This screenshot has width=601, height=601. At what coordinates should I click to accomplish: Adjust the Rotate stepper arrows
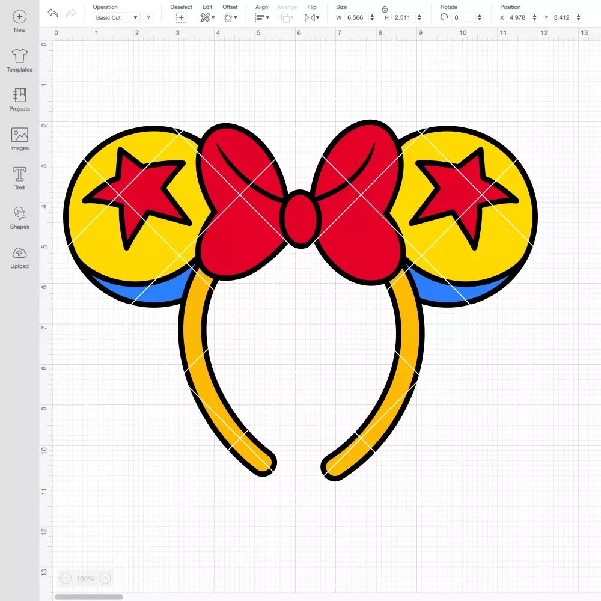point(480,17)
